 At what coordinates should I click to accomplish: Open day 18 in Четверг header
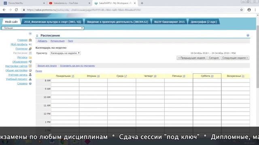coord(155,76)
